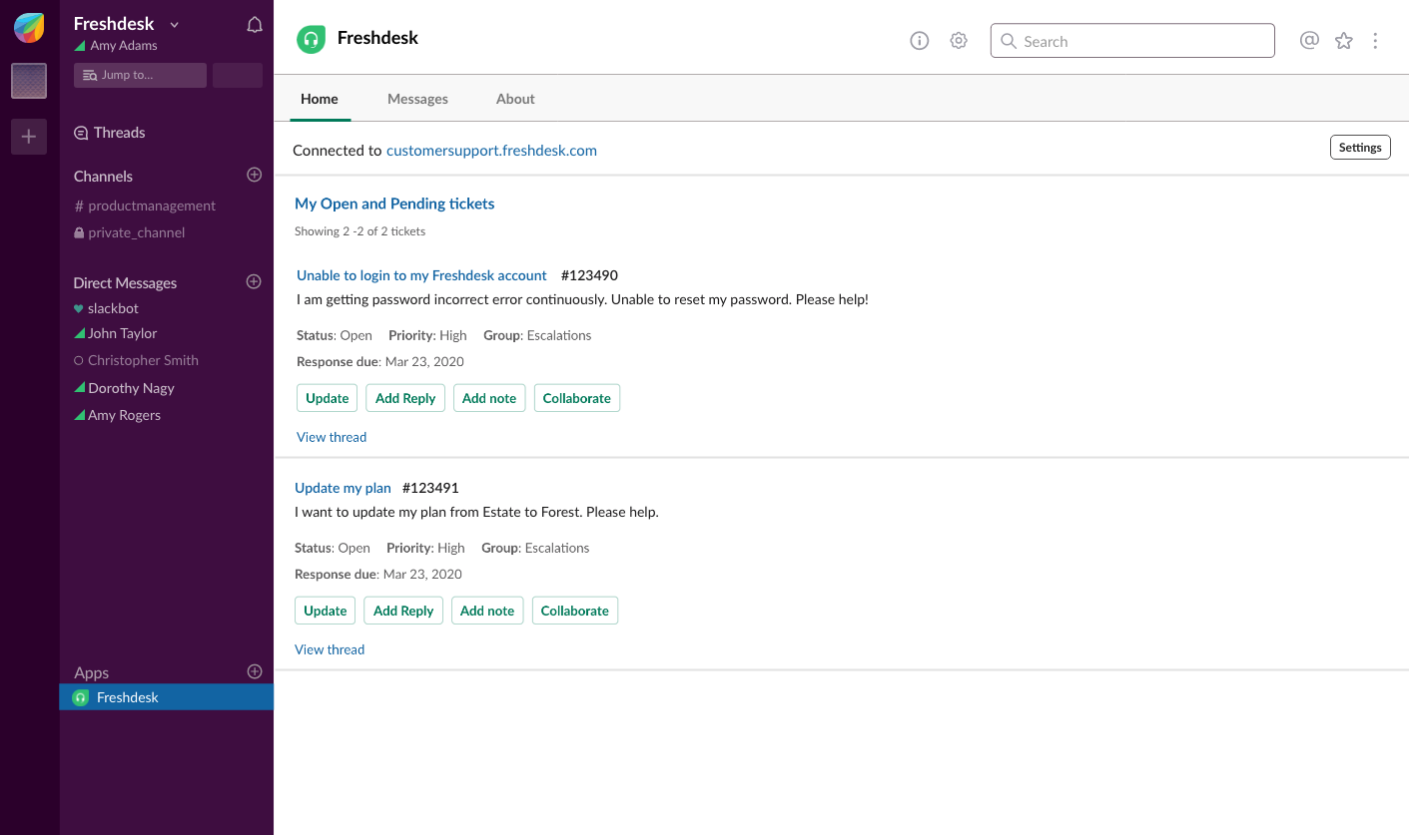Select the Freshdesk app in sidebar
Screen dimensions: 1409x835
pos(166,697)
